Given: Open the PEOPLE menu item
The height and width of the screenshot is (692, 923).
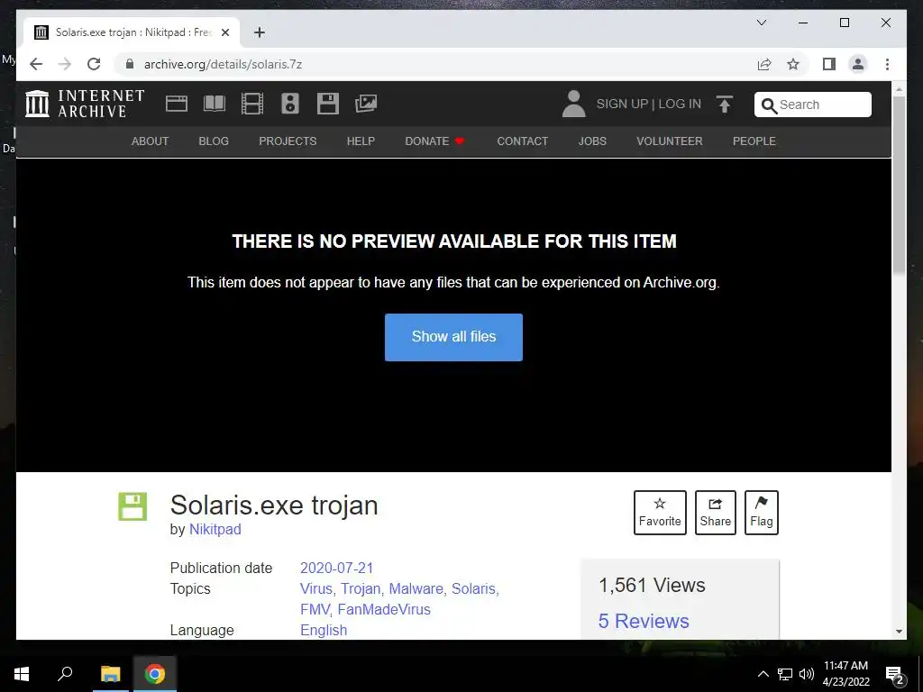Looking at the screenshot, I should (754, 141).
